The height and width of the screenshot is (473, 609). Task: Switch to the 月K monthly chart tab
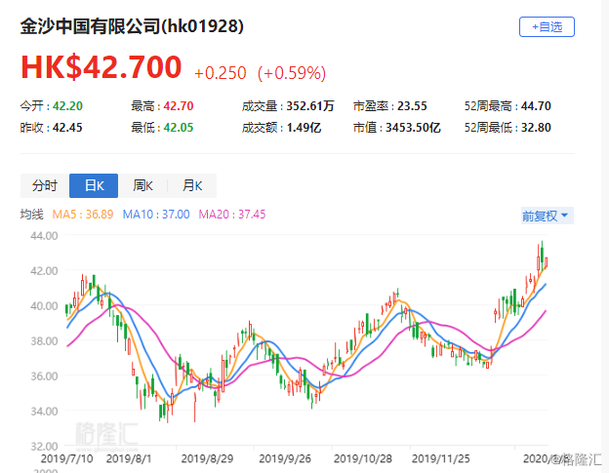pos(191,185)
